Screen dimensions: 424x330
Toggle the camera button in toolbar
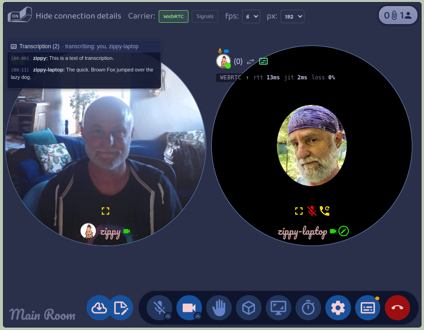click(189, 307)
